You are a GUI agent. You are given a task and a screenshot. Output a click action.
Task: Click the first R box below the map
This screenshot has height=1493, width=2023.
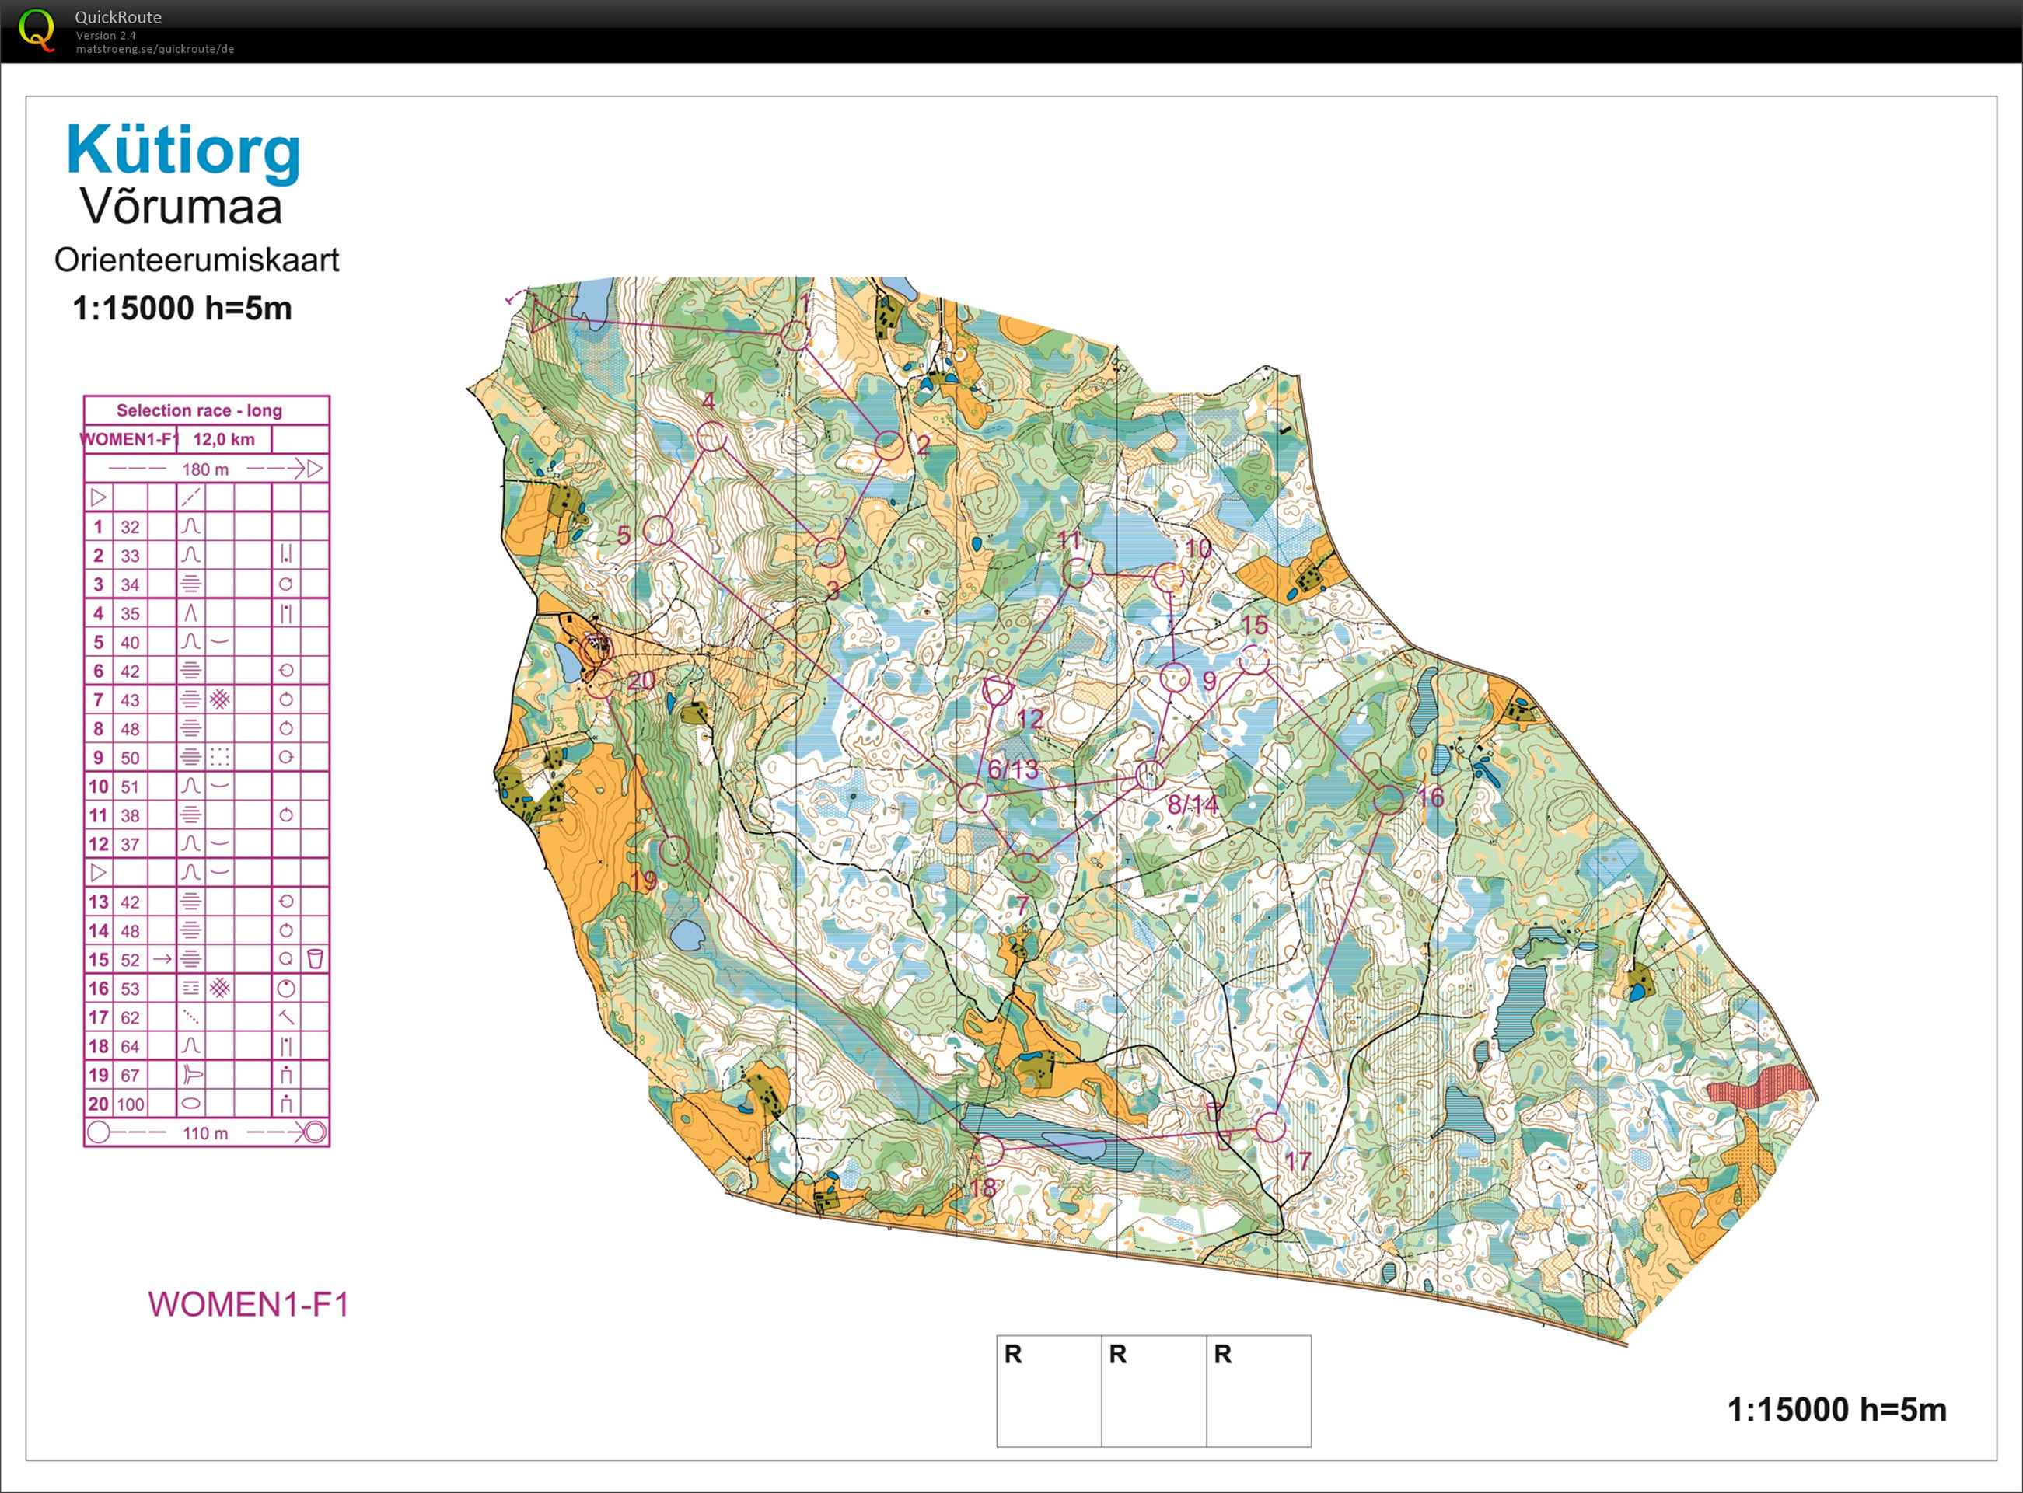[x=1049, y=1391]
